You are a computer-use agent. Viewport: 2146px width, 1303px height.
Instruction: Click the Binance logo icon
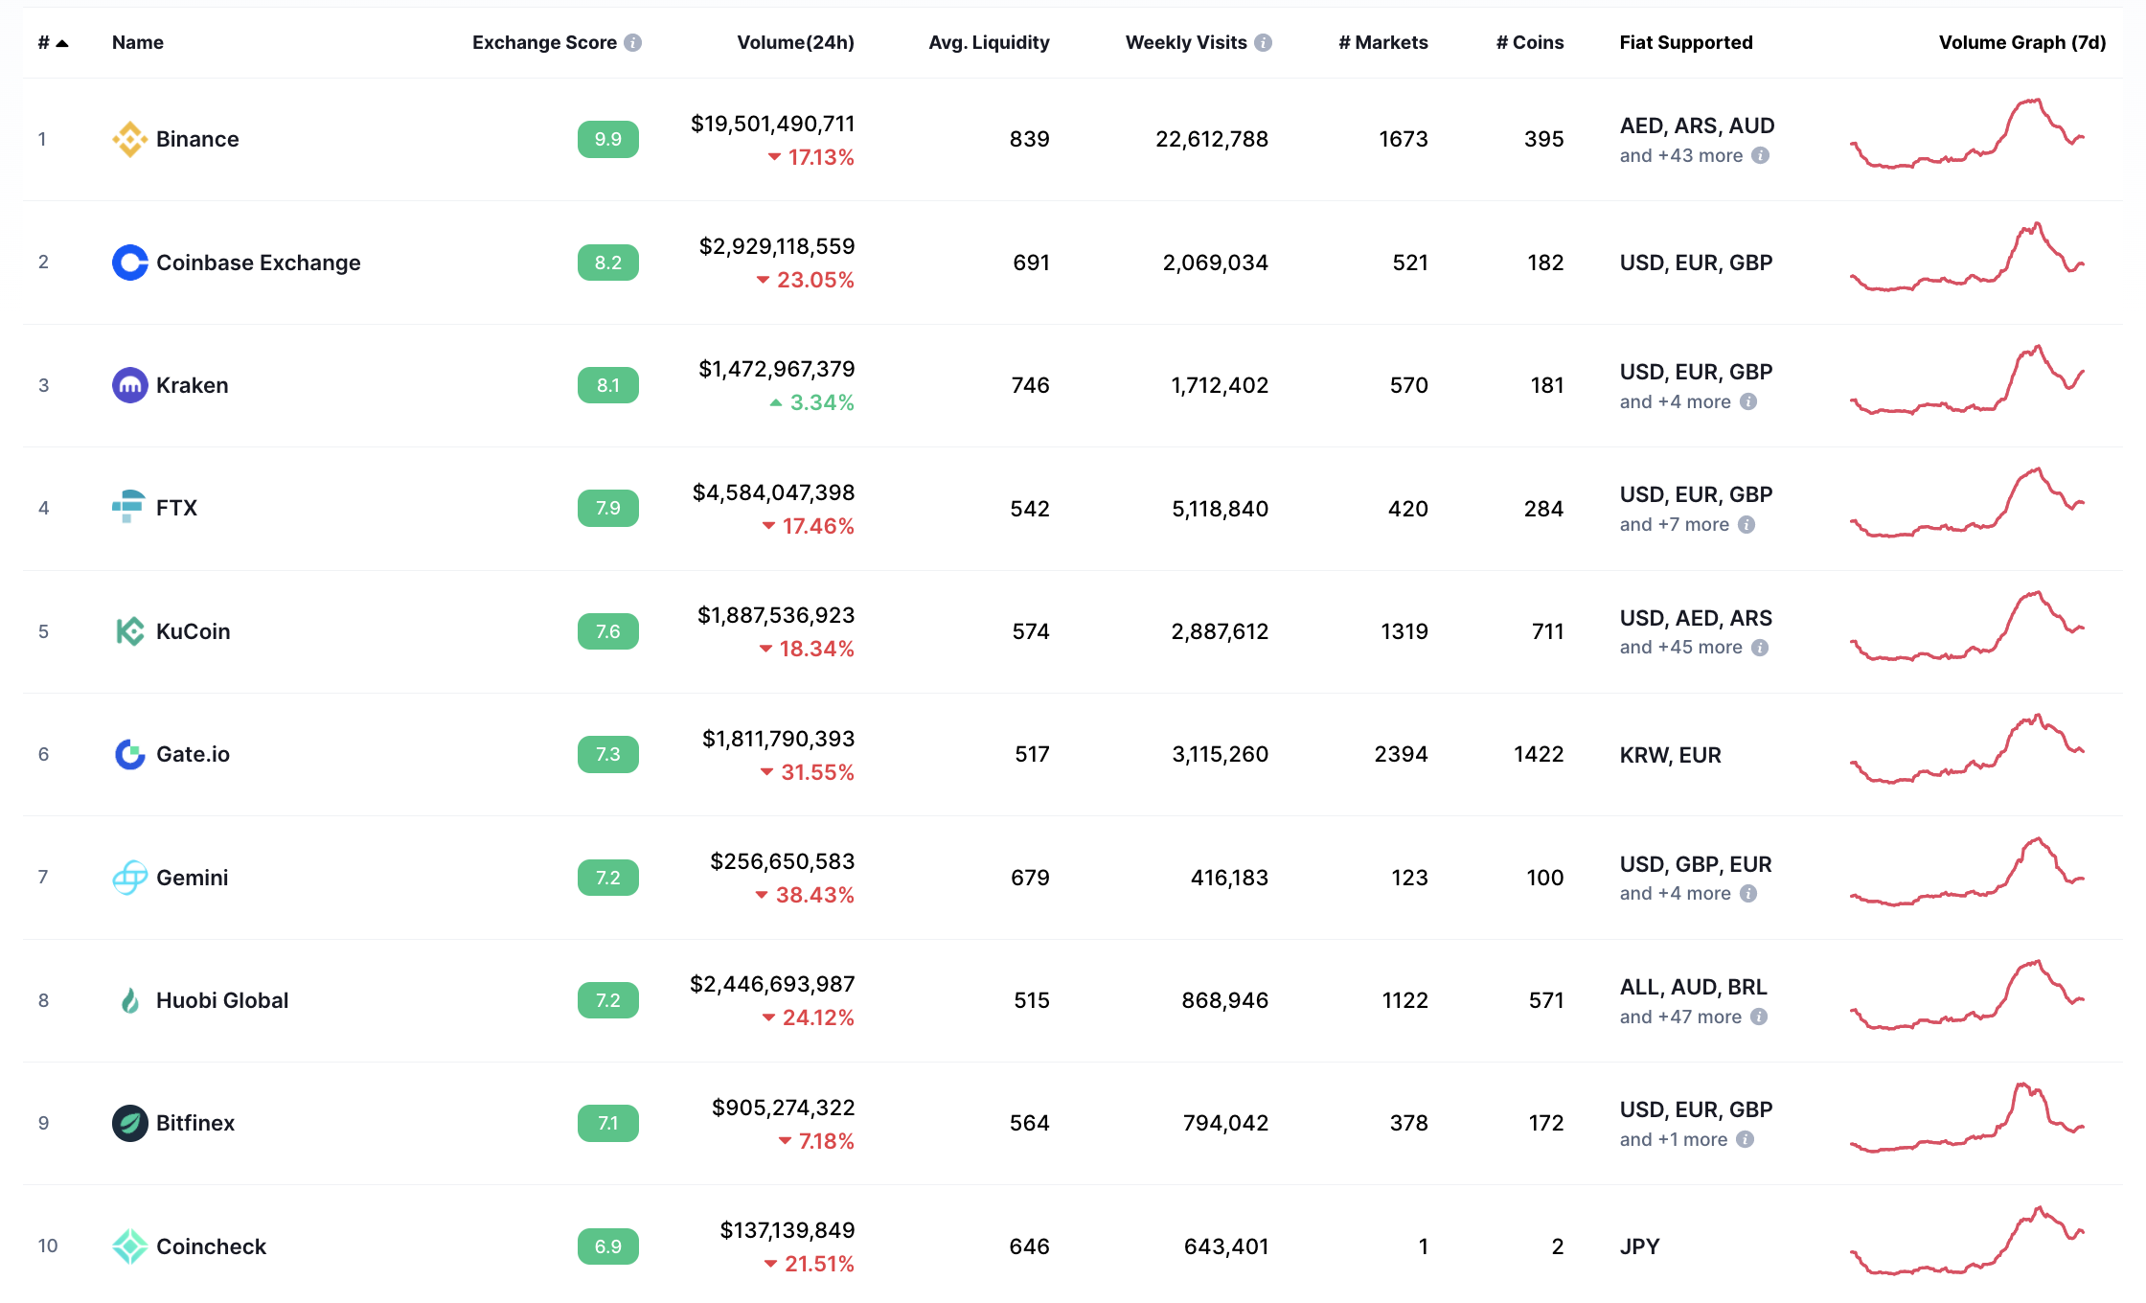[x=129, y=140]
